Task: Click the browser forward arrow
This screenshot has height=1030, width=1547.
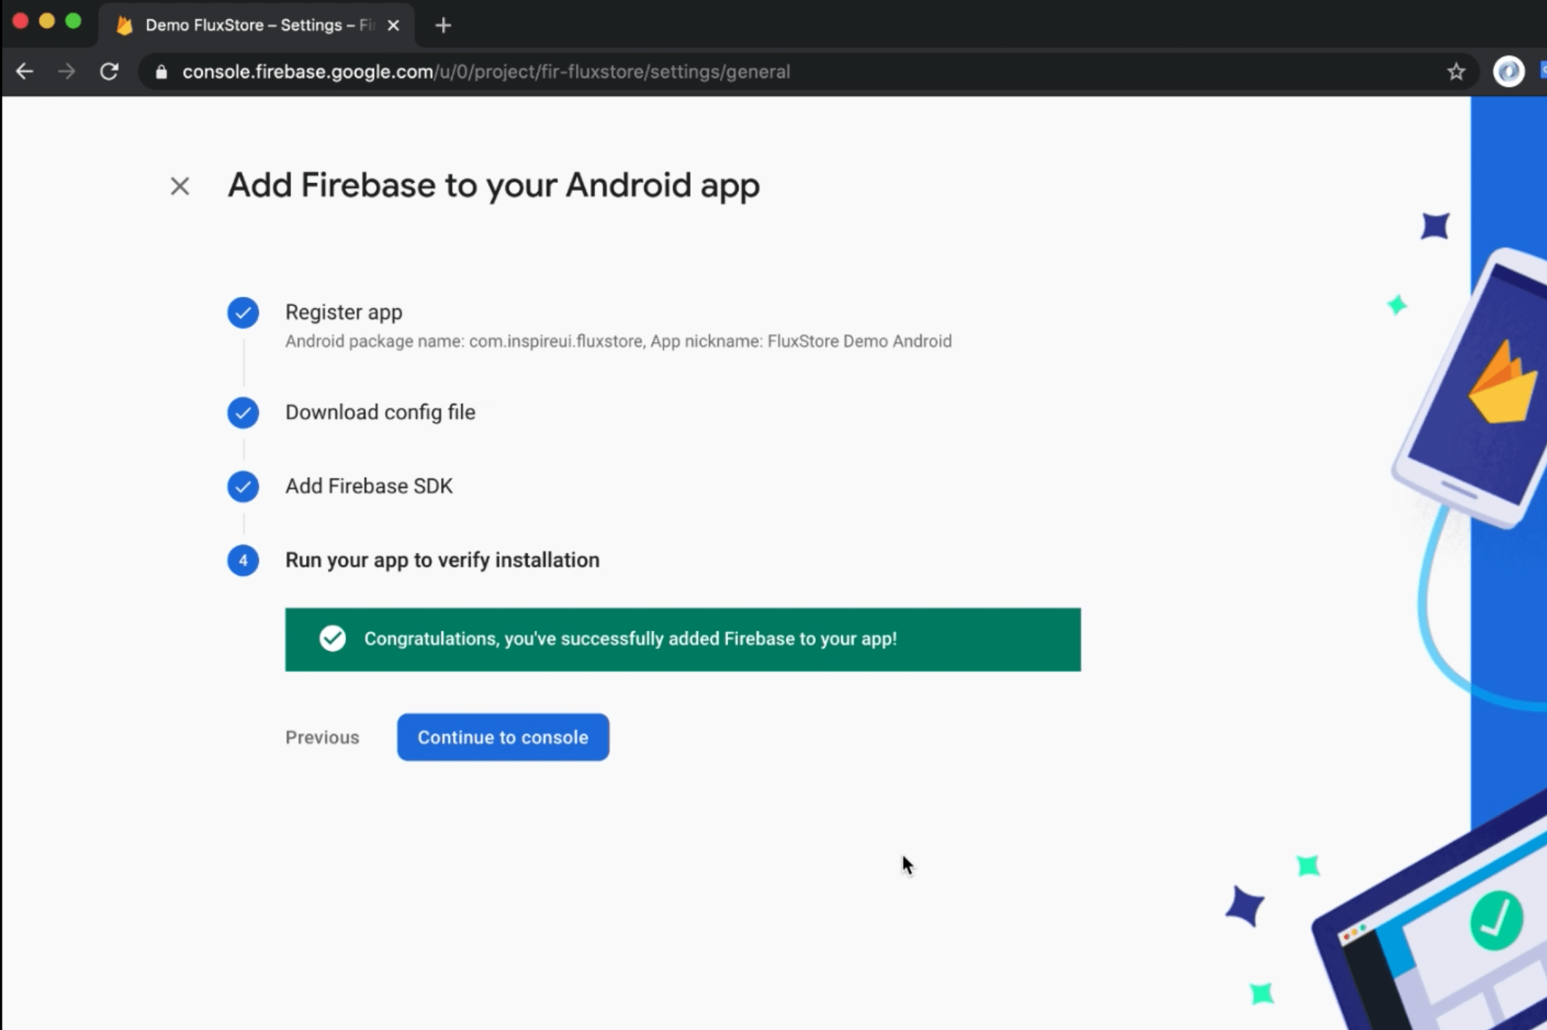Action: 67,72
